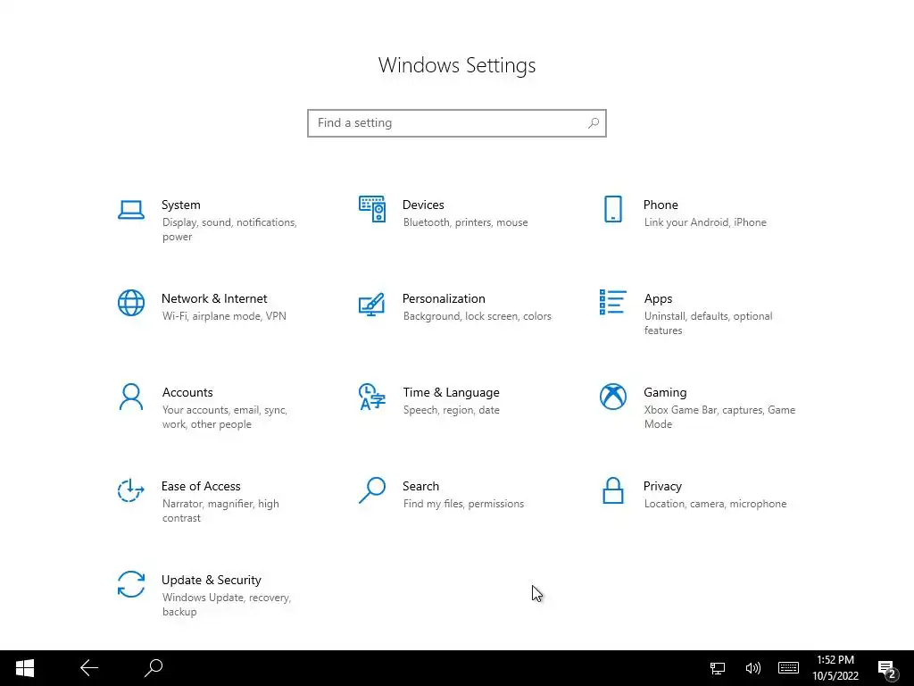Click 'Display, sound, notifications, power' description
Viewport: 914px width, 686px height.
229,230
